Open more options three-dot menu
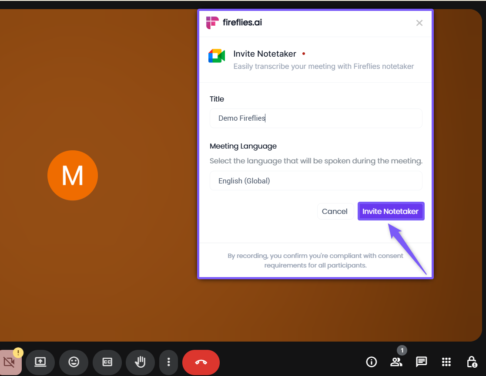This screenshot has width=486, height=376. coord(169,362)
